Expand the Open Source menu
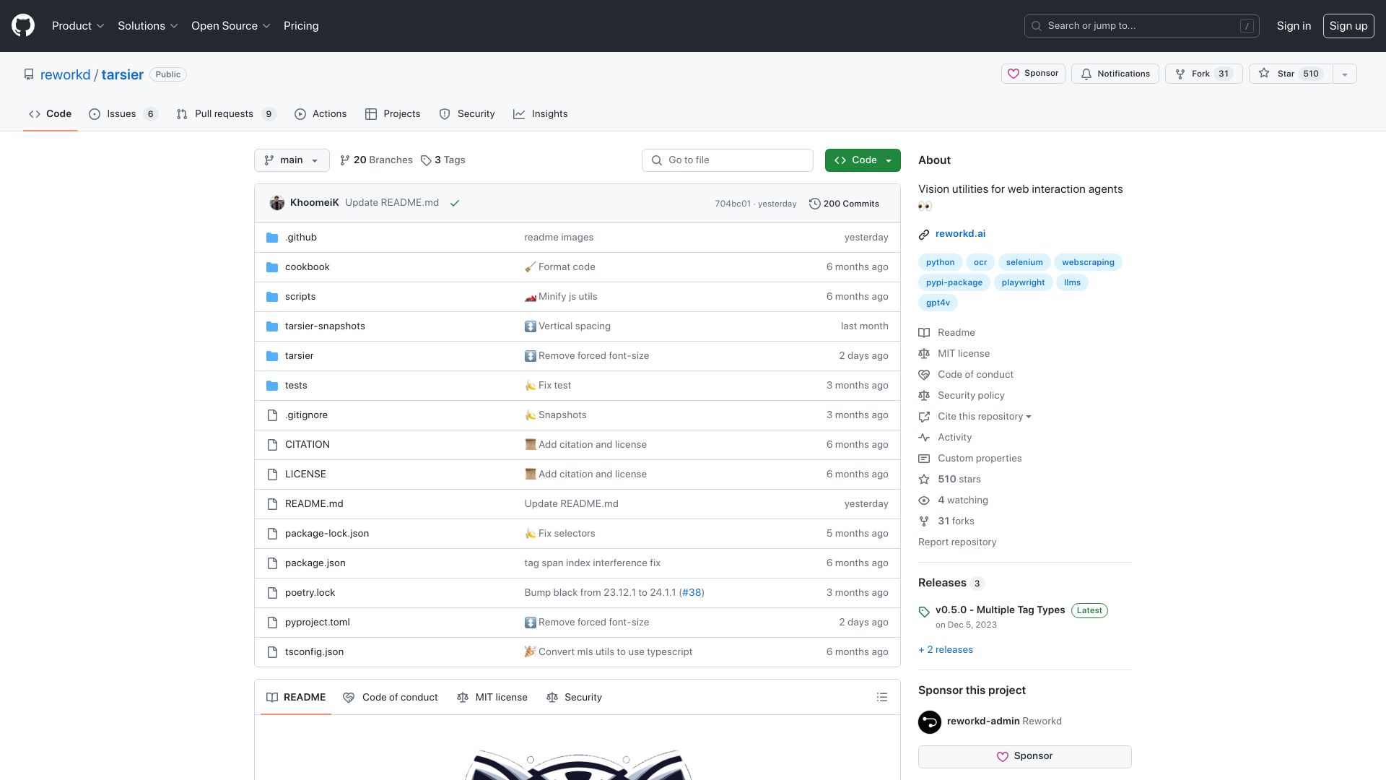The height and width of the screenshot is (780, 1386). point(230,25)
